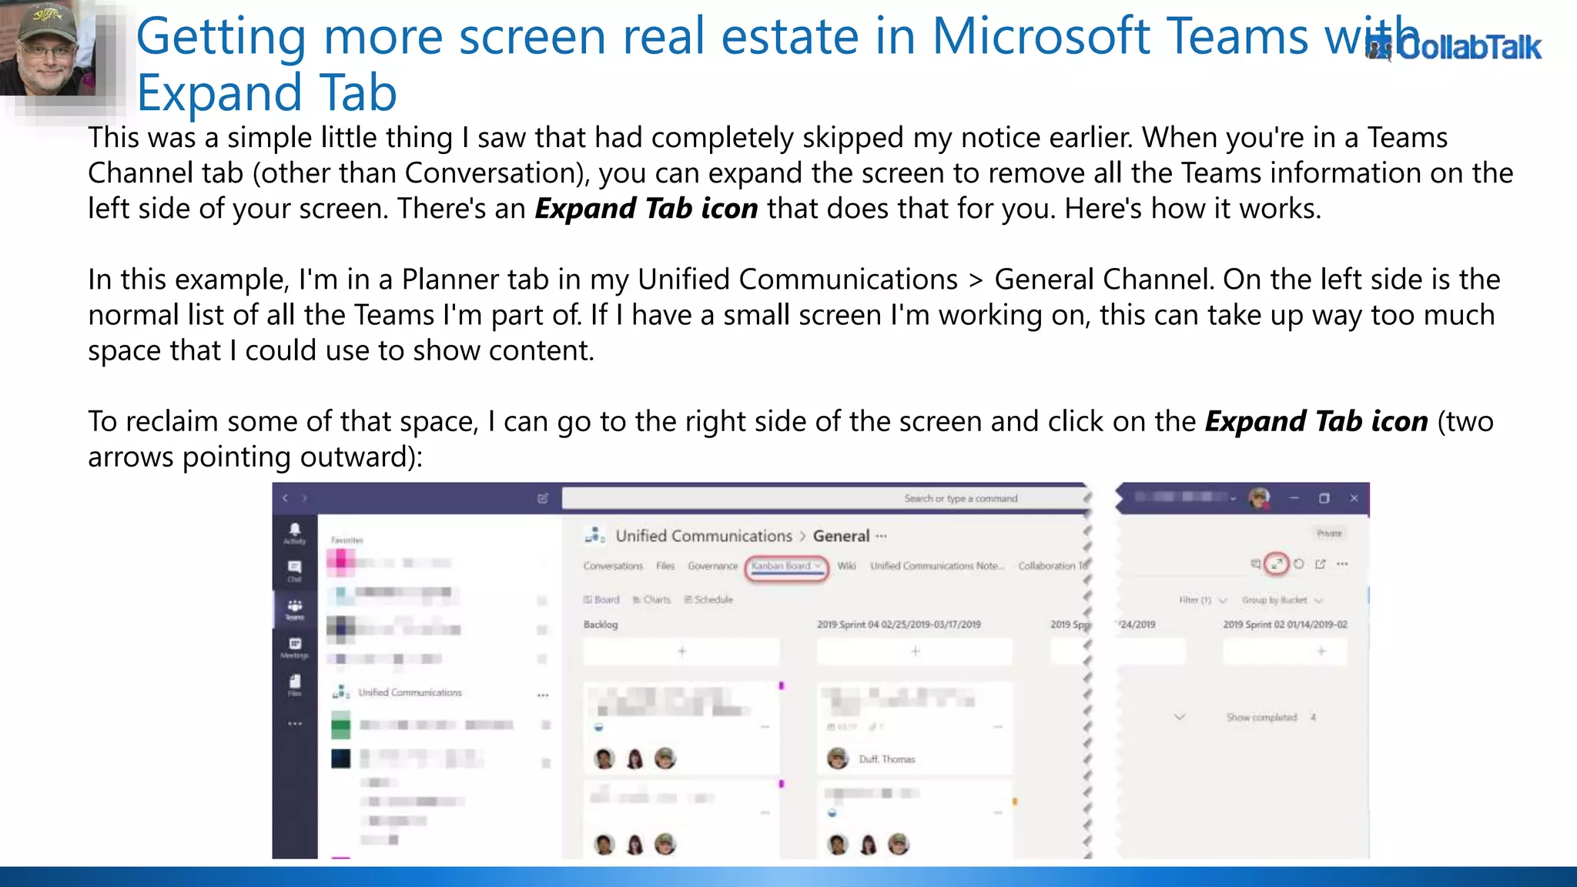The height and width of the screenshot is (887, 1577).
Task: Open the tab more options ellipsis
Action: point(1343,564)
